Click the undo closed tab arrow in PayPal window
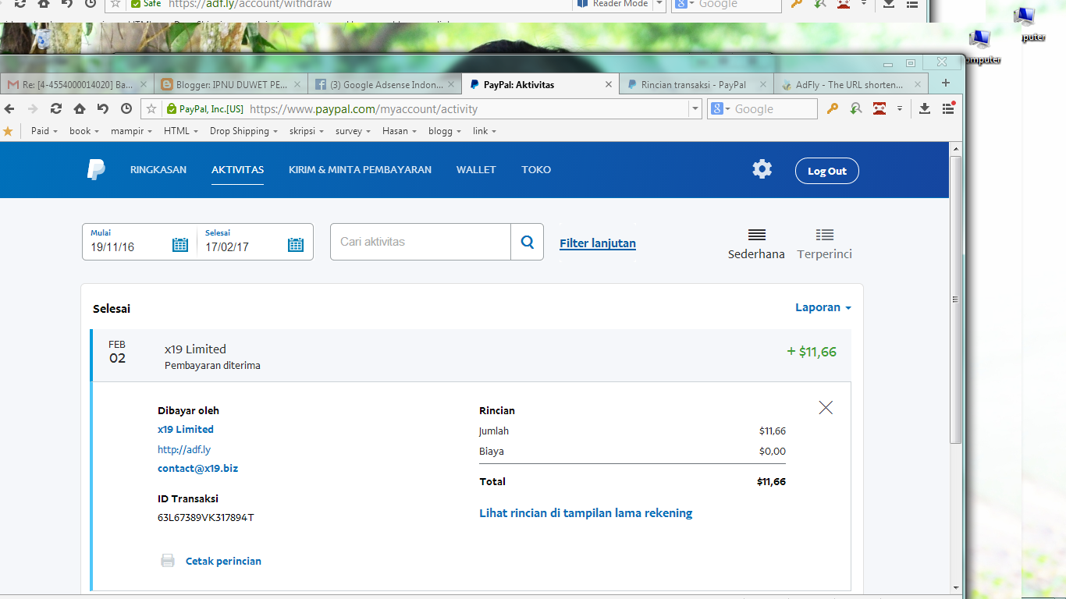This screenshot has height=599, width=1066. point(103,108)
